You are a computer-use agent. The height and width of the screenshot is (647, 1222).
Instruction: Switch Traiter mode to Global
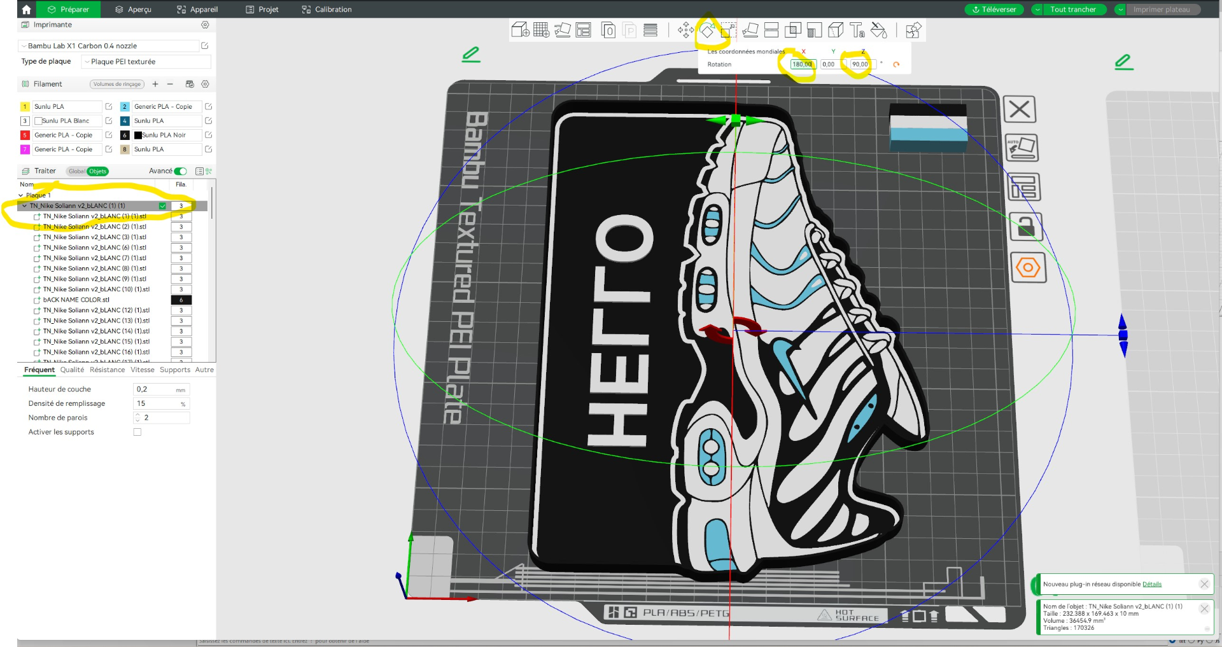76,171
